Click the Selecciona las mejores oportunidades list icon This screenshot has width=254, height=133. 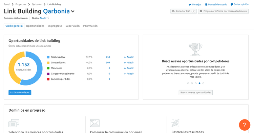point(14,123)
